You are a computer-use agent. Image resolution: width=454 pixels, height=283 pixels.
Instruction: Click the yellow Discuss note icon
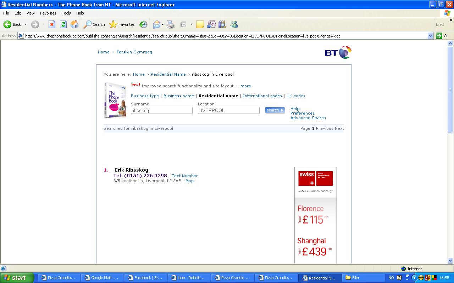coord(200,24)
